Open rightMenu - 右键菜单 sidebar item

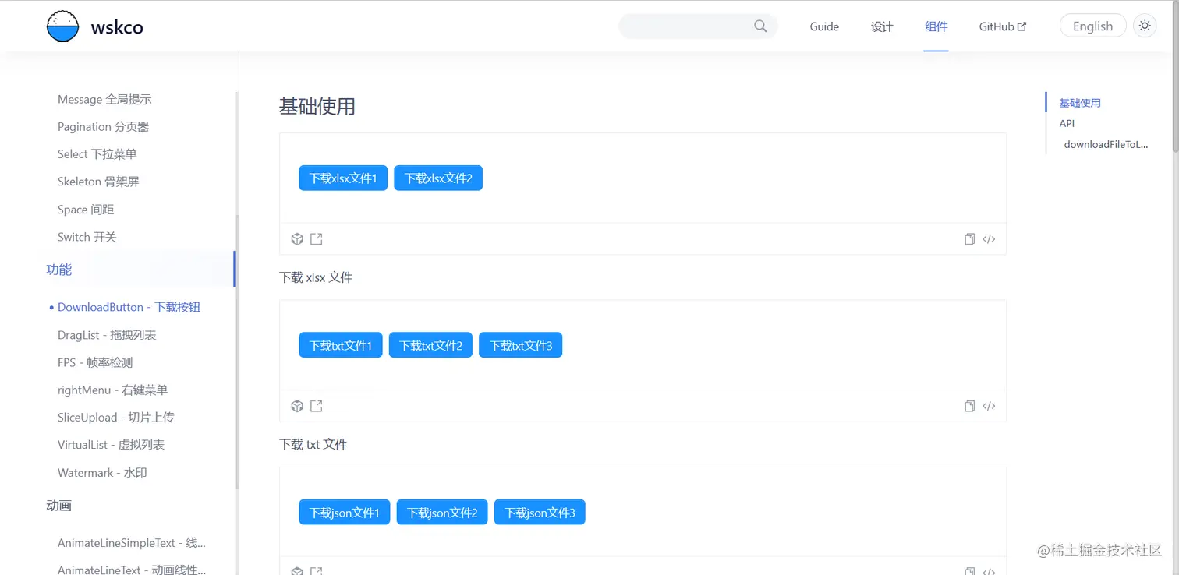click(112, 390)
